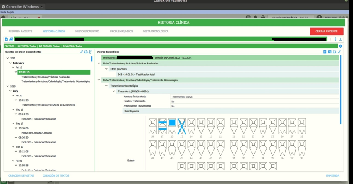Viewport: 353px width, 184px height.
Task: Select tooth 21 in the odontogram
Action: pyautogui.click(x=234, y=127)
